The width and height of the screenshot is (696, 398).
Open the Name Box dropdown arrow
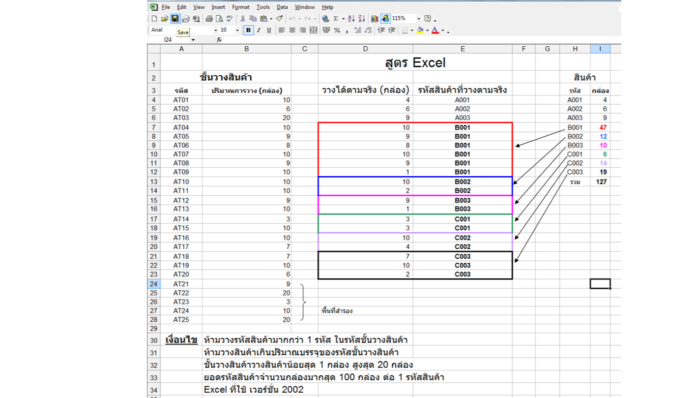[193, 40]
